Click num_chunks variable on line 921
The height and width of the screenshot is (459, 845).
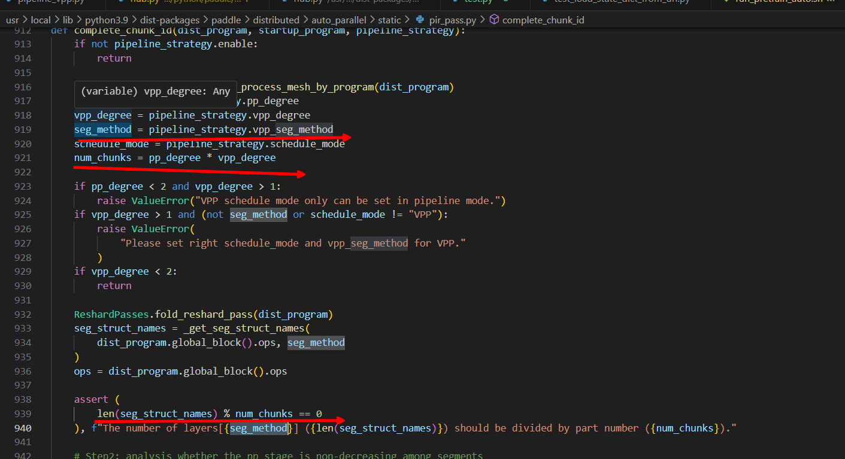tap(102, 157)
